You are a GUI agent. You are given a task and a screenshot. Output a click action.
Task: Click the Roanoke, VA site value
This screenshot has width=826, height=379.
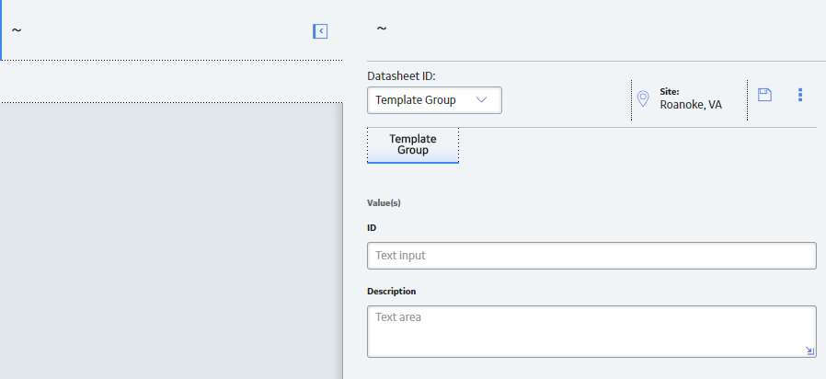pyautogui.click(x=691, y=105)
